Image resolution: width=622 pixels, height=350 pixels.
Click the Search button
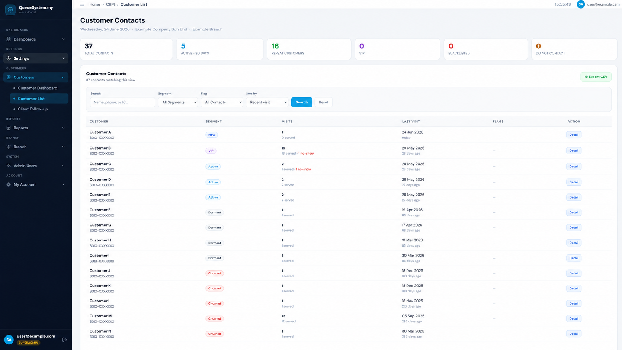coord(302,102)
